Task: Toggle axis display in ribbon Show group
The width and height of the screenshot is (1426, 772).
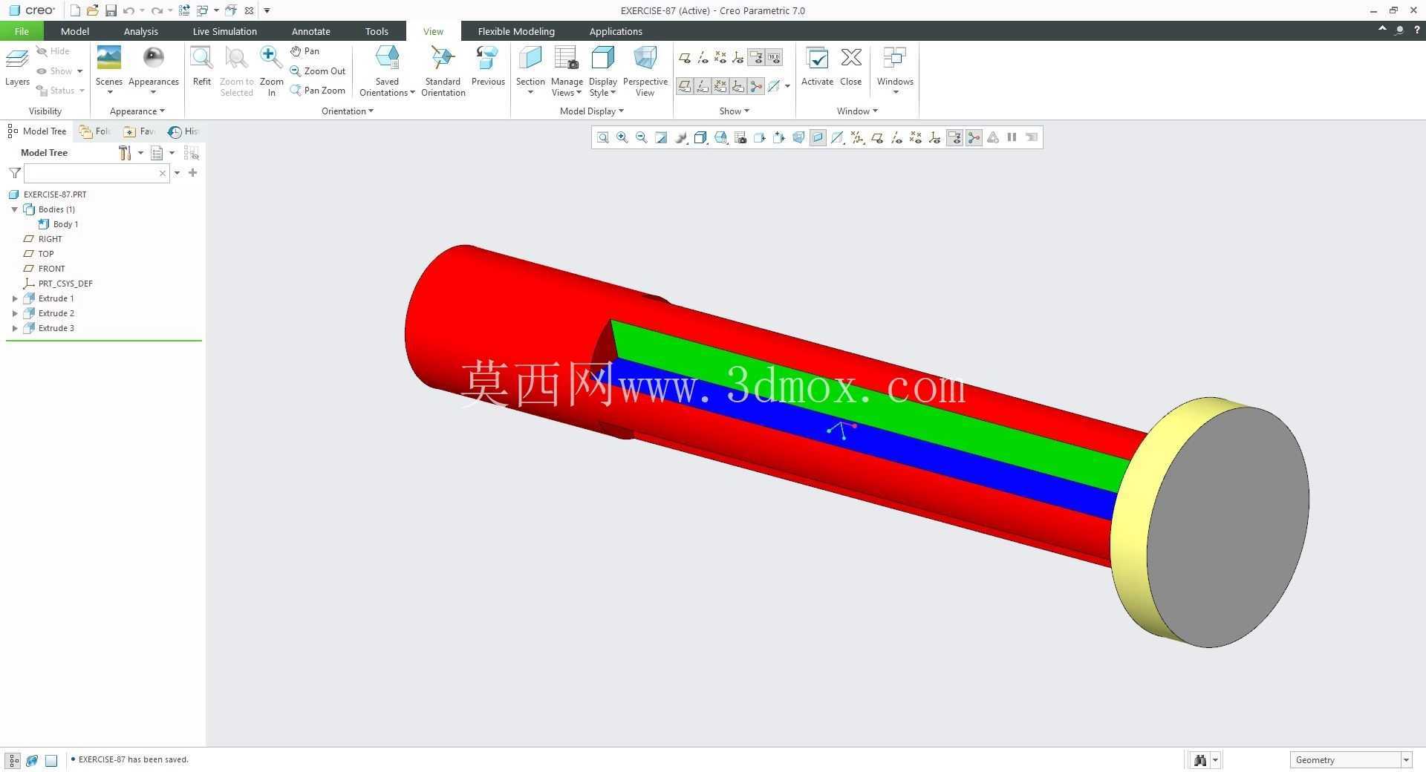Action: (x=703, y=58)
